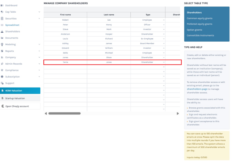Select the cell containing Anderson
This screenshot has width=232, height=161.
[65, 34]
